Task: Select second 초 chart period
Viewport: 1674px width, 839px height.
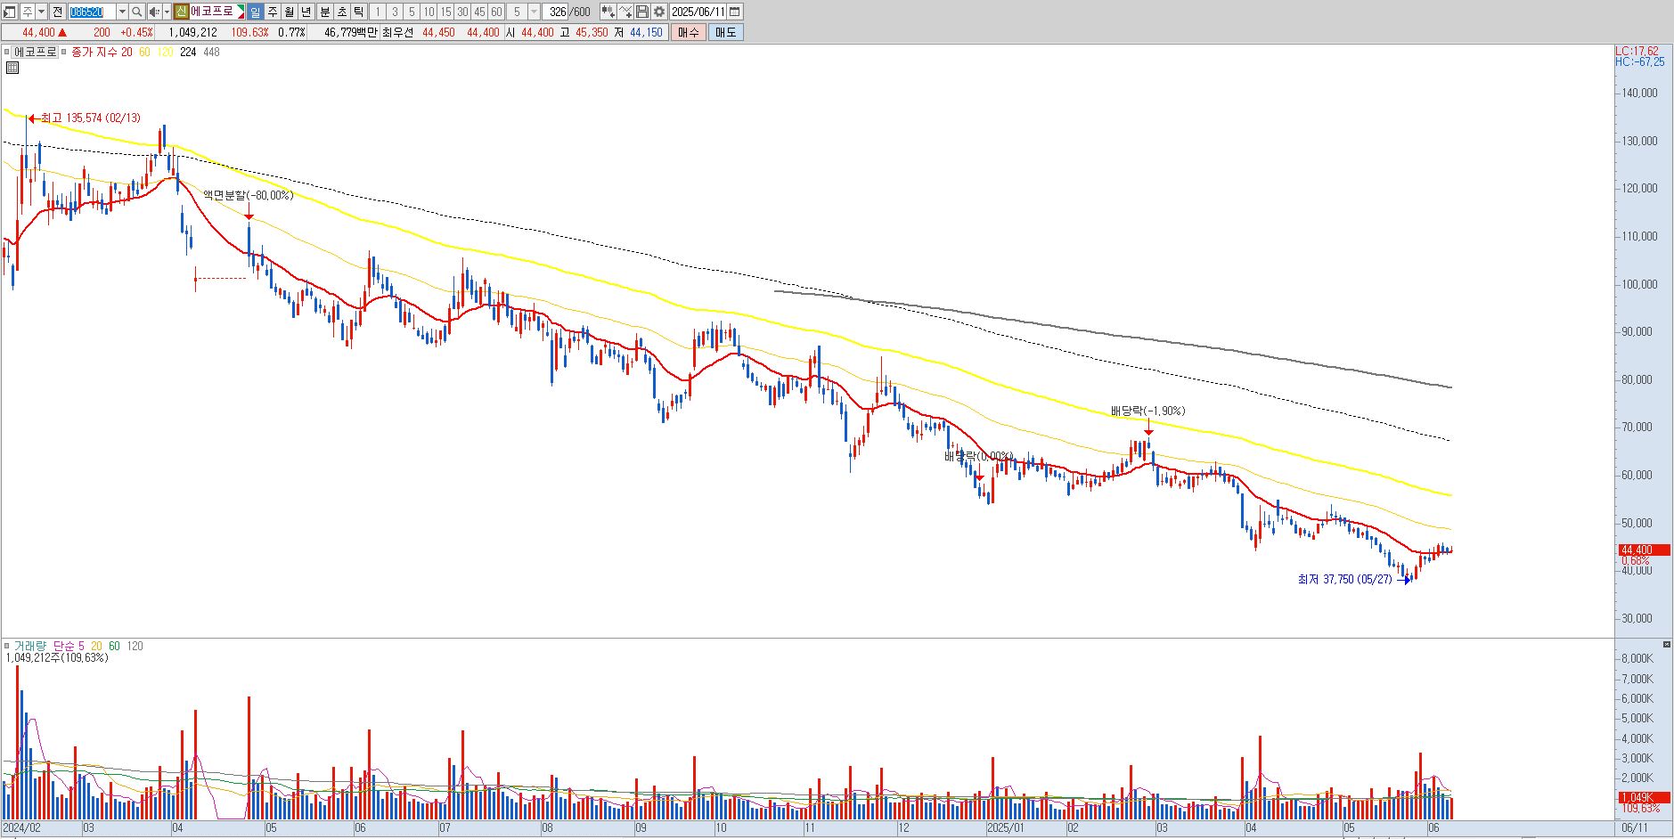Action: (x=342, y=12)
